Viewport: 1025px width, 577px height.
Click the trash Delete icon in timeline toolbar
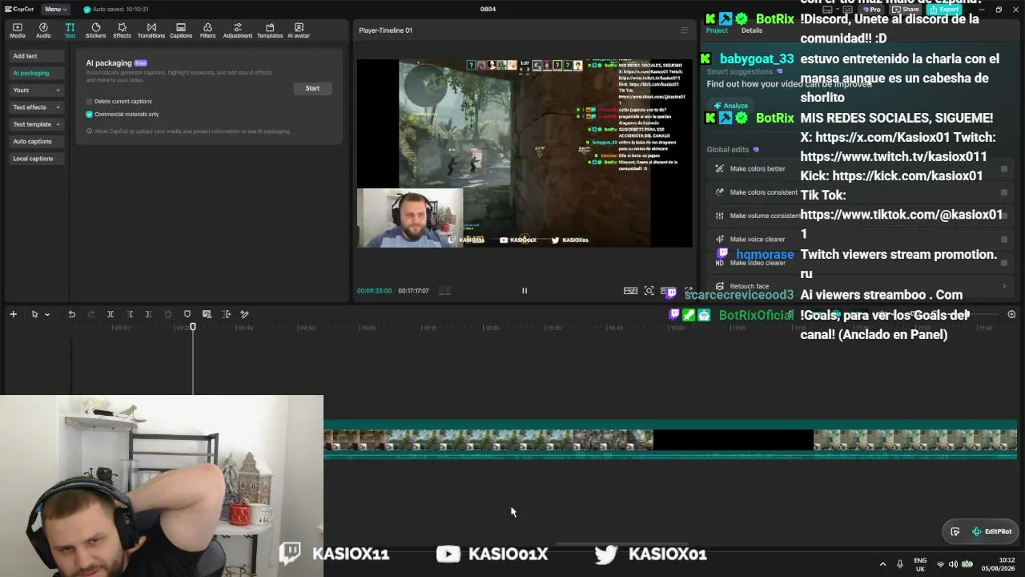[x=168, y=314]
